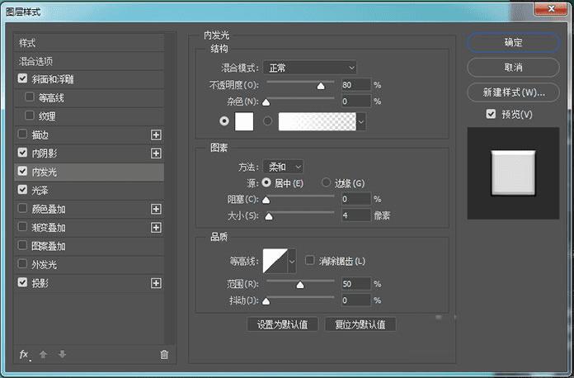The height and width of the screenshot is (378, 574).
Task: Open the 方法 dropdown showing 柔和
Action: click(x=283, y=167)
